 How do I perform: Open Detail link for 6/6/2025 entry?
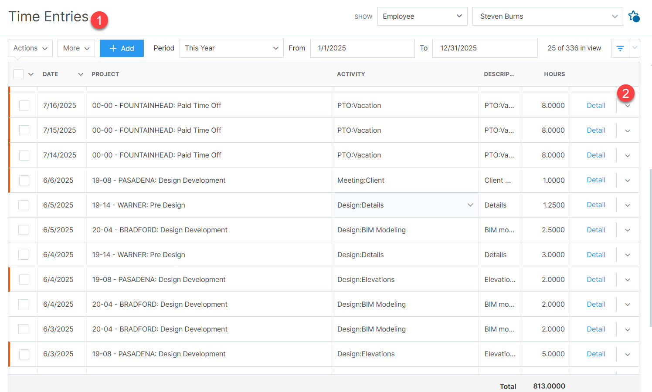point(596,180)
